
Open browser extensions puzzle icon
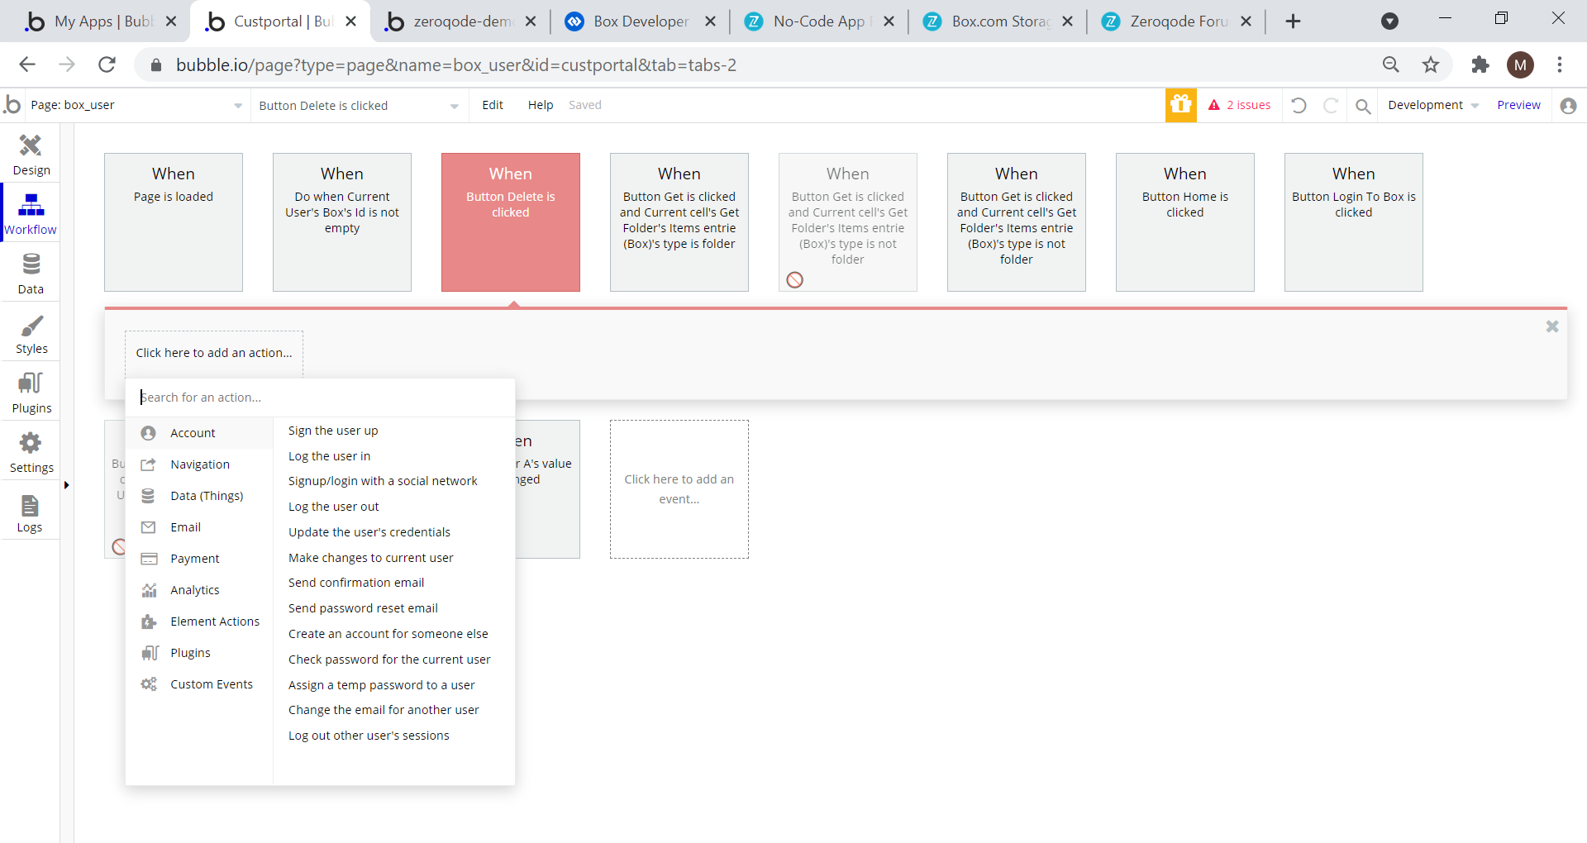tap(1480, 64)
